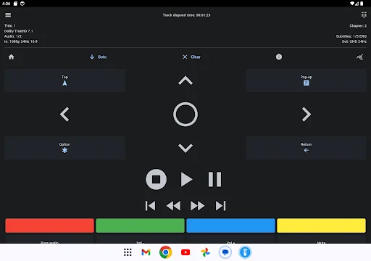Open the remote control app taskbar icon
The image size is (371, 261).
[x=245, y=252]
